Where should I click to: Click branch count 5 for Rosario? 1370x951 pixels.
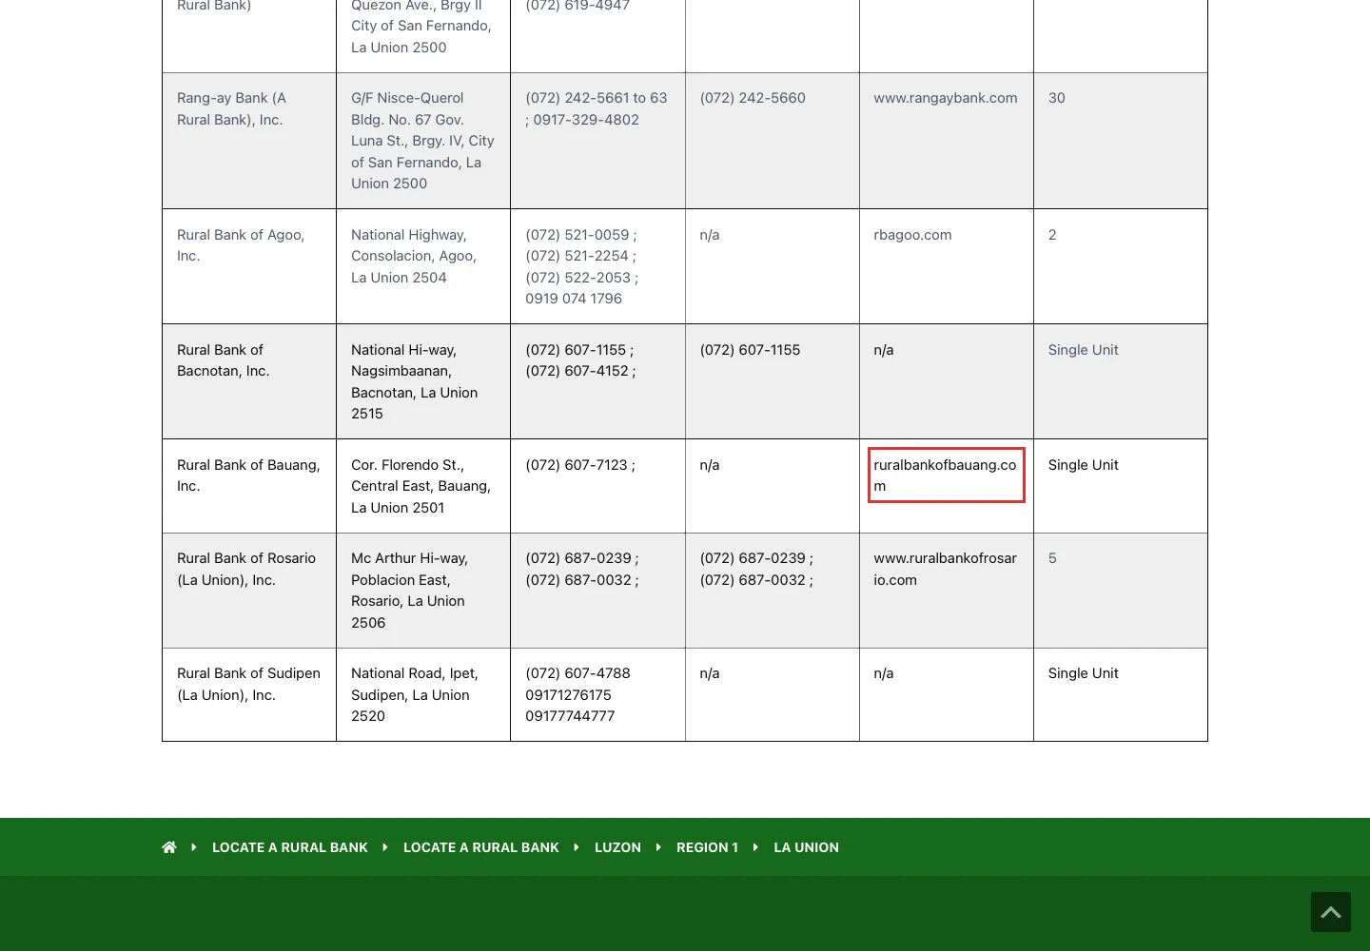coord(1052,558)
